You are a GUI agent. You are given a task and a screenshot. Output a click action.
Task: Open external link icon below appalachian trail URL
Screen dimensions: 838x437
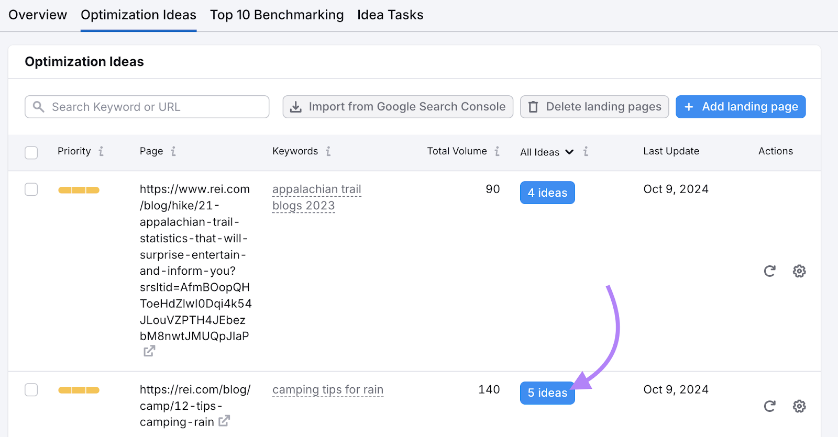(149, 351)
